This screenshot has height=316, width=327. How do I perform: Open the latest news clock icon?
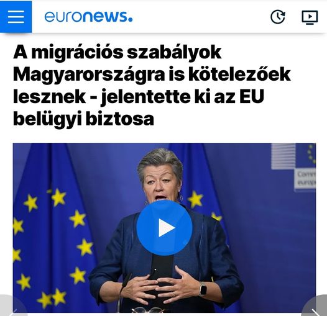click(278, 17)
